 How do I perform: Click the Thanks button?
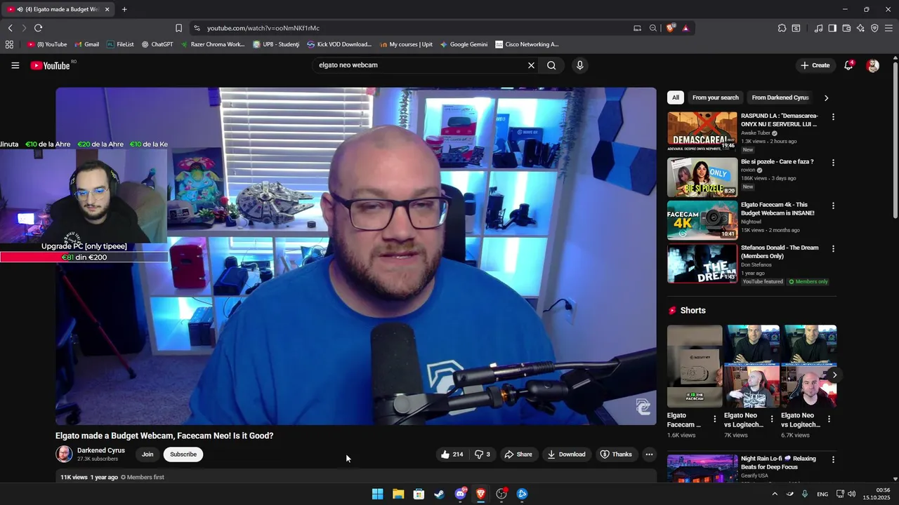coord(615,454)
